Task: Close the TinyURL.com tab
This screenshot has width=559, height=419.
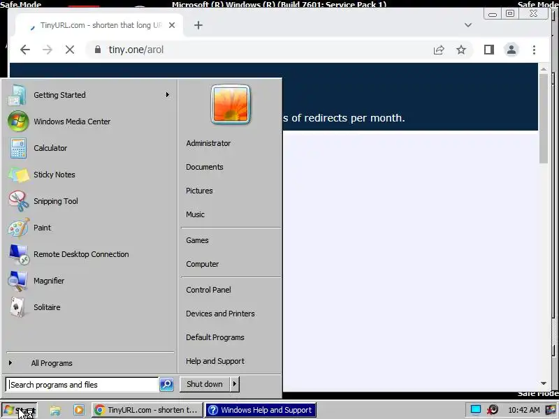Action: (172, 25)
